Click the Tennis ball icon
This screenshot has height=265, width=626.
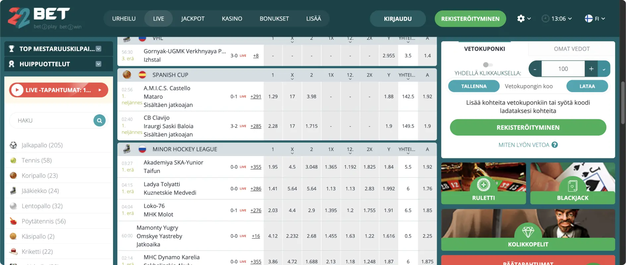[13, 160]
